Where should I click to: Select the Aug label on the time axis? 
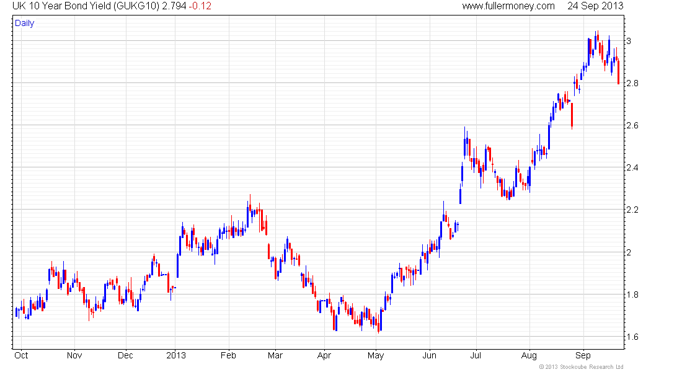click(x=529, y=356)
